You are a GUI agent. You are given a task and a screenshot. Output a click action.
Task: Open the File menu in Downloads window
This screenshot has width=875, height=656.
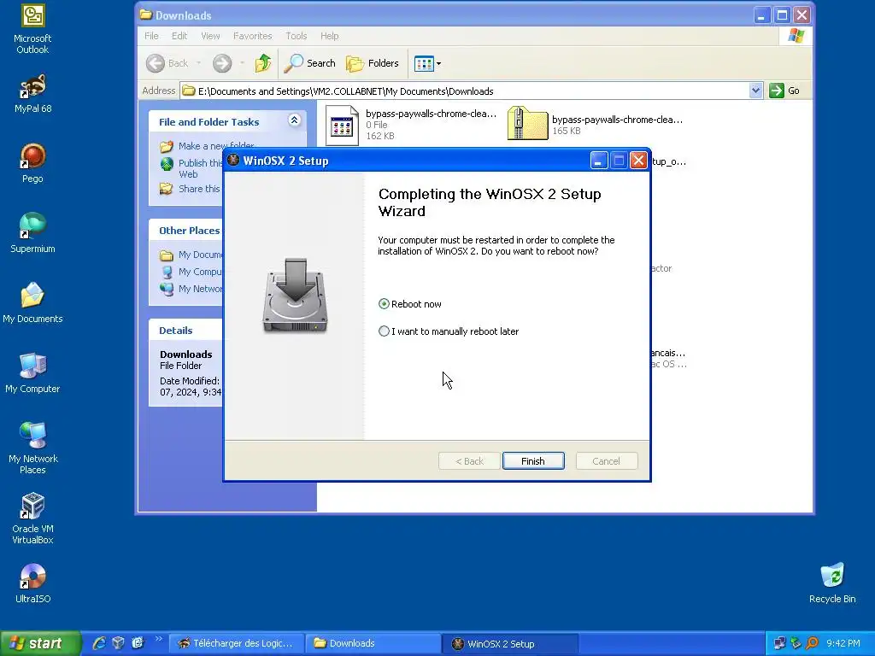coord(151,36)
